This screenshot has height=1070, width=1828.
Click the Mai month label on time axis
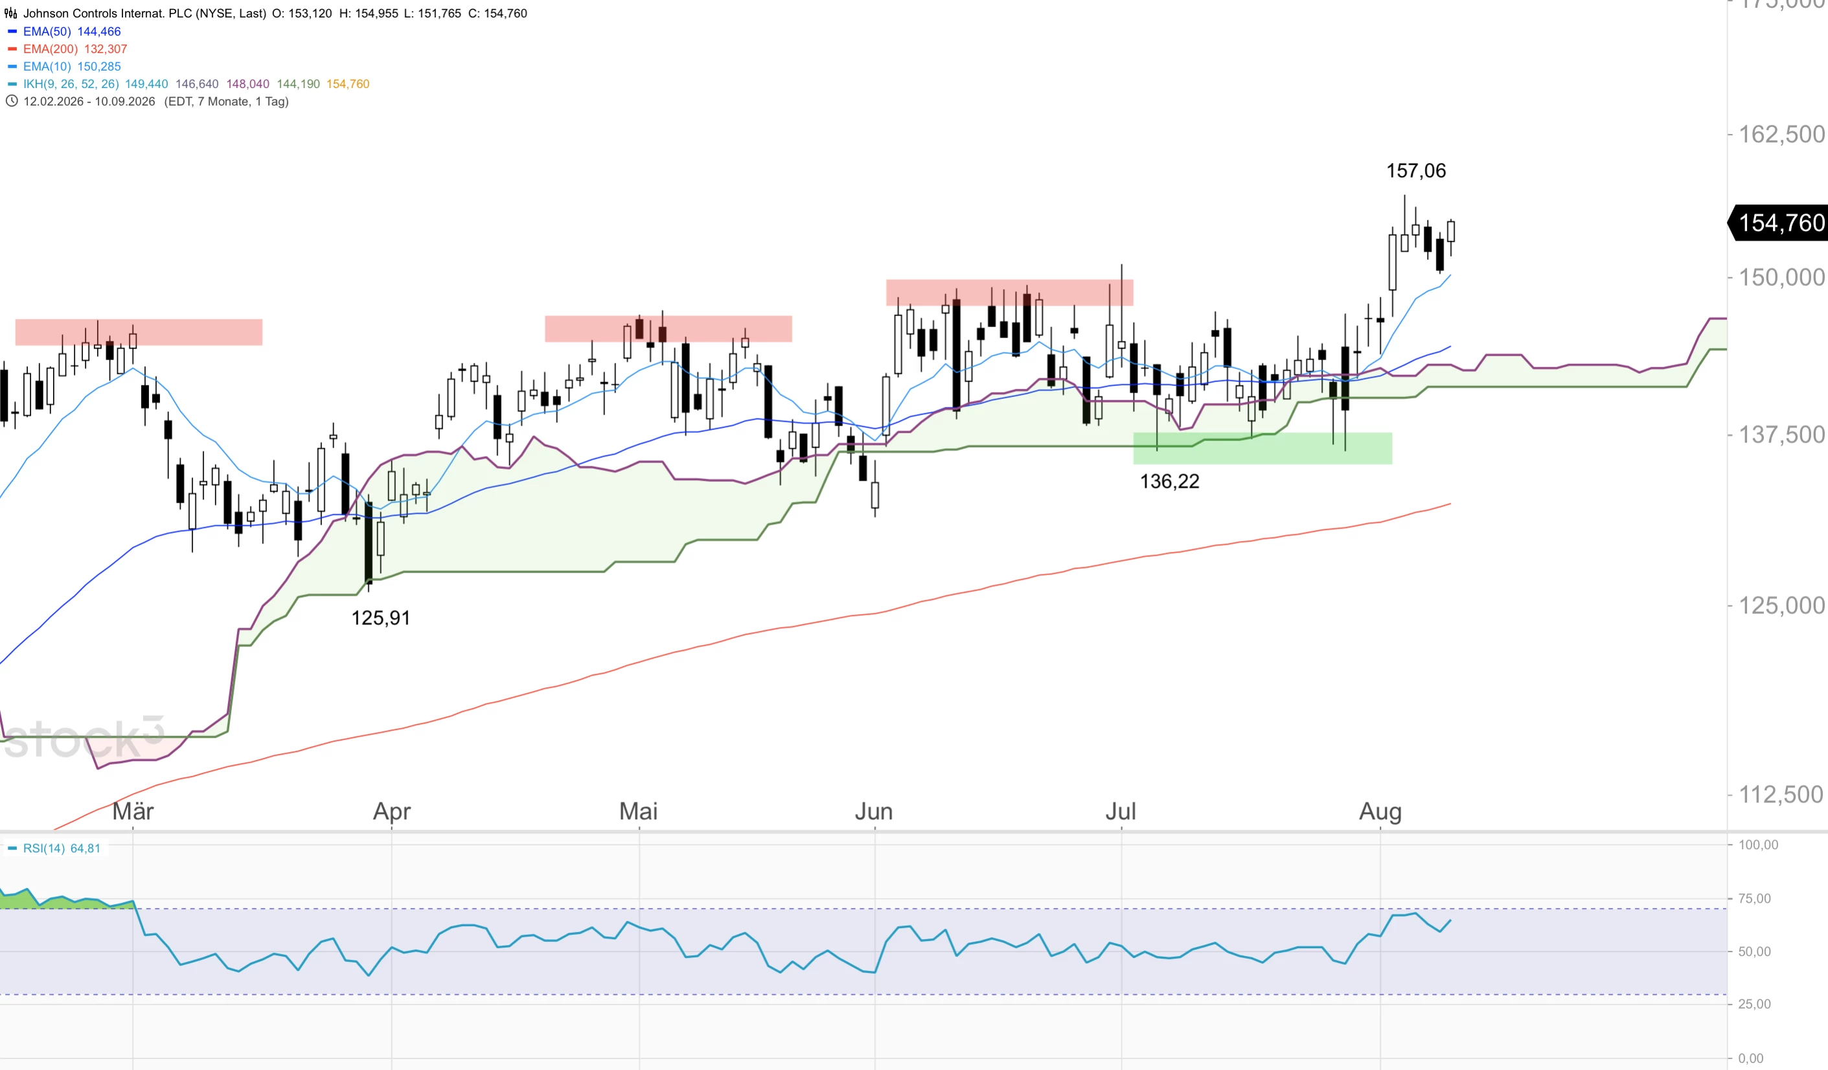[x=638, y=811]
